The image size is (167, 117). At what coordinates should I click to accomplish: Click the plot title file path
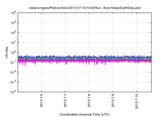coord(85,8)
